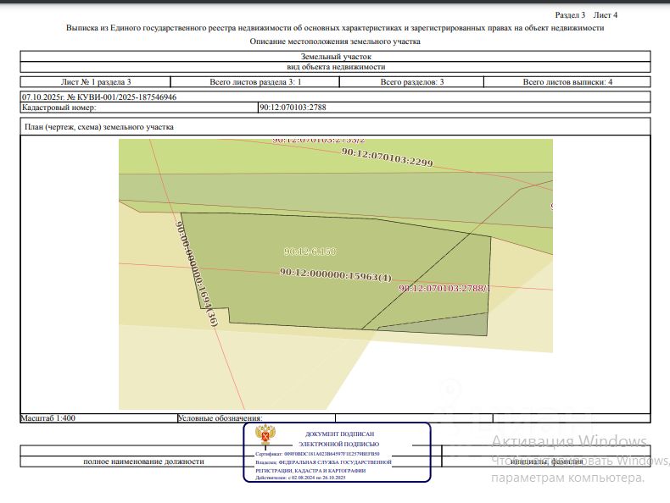Click 'инициалы, фамилия' caption
The width and height of the screenshot is (670, 503).
pyautogui.click(x=547, y=462)
